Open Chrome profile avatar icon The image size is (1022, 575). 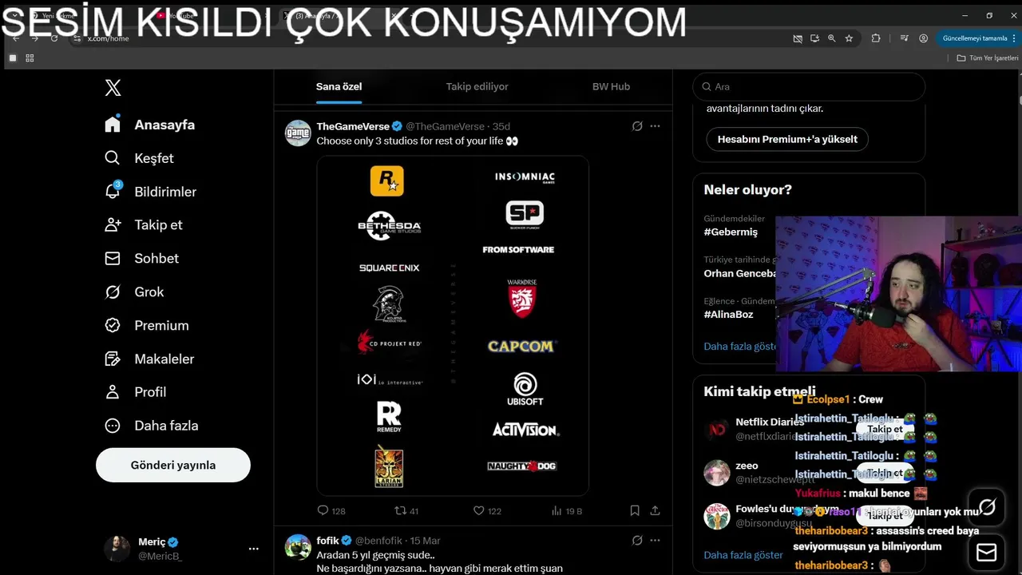click(923, 38)
